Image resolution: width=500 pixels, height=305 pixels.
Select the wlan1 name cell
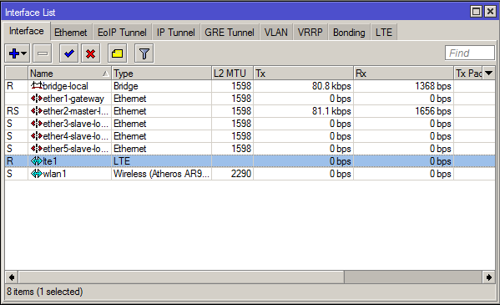[x=54, y=174]
